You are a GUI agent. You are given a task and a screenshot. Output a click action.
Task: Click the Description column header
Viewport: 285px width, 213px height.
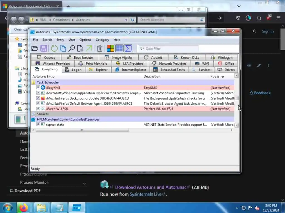(x=152, y=76)
